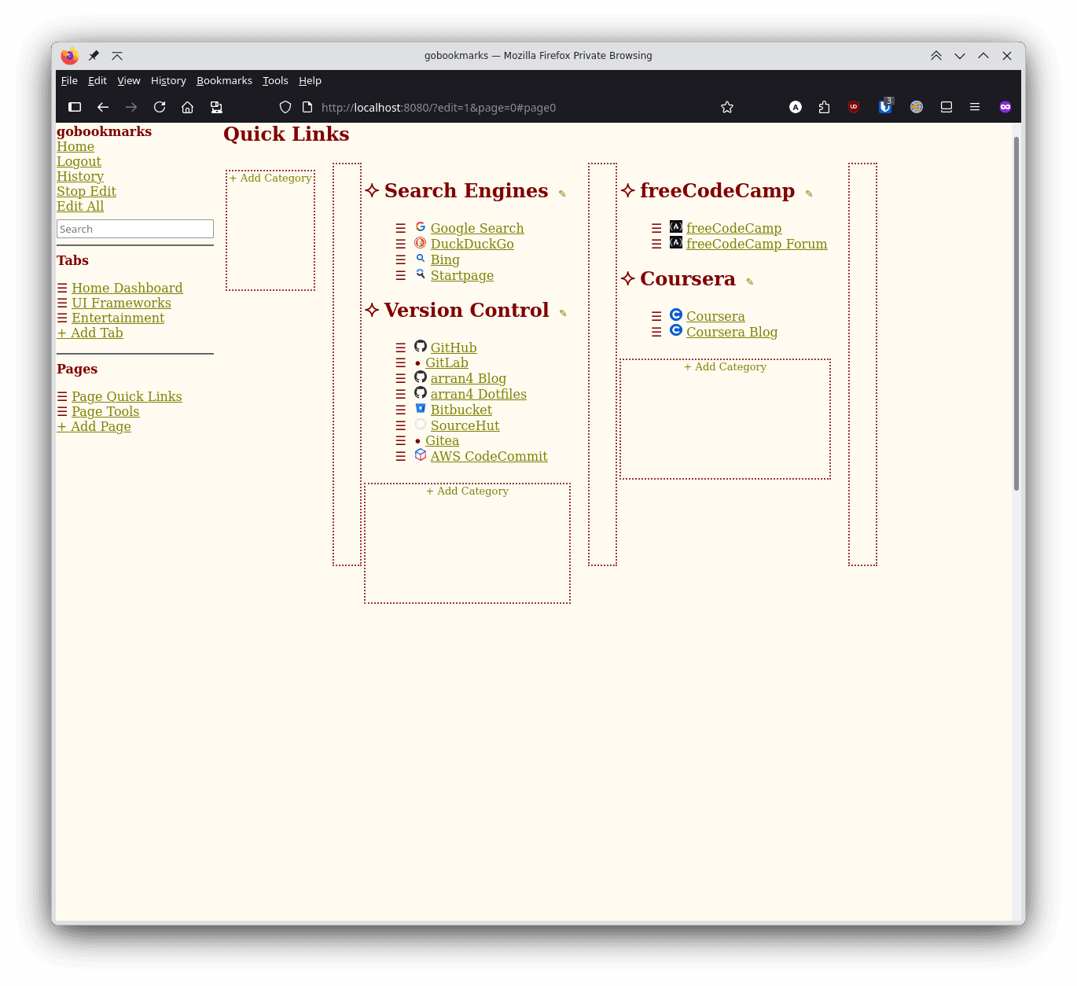This screenshot has height=986, width=1077.
Task: Reload the page with the refresh icon
Action: [160, 107]
